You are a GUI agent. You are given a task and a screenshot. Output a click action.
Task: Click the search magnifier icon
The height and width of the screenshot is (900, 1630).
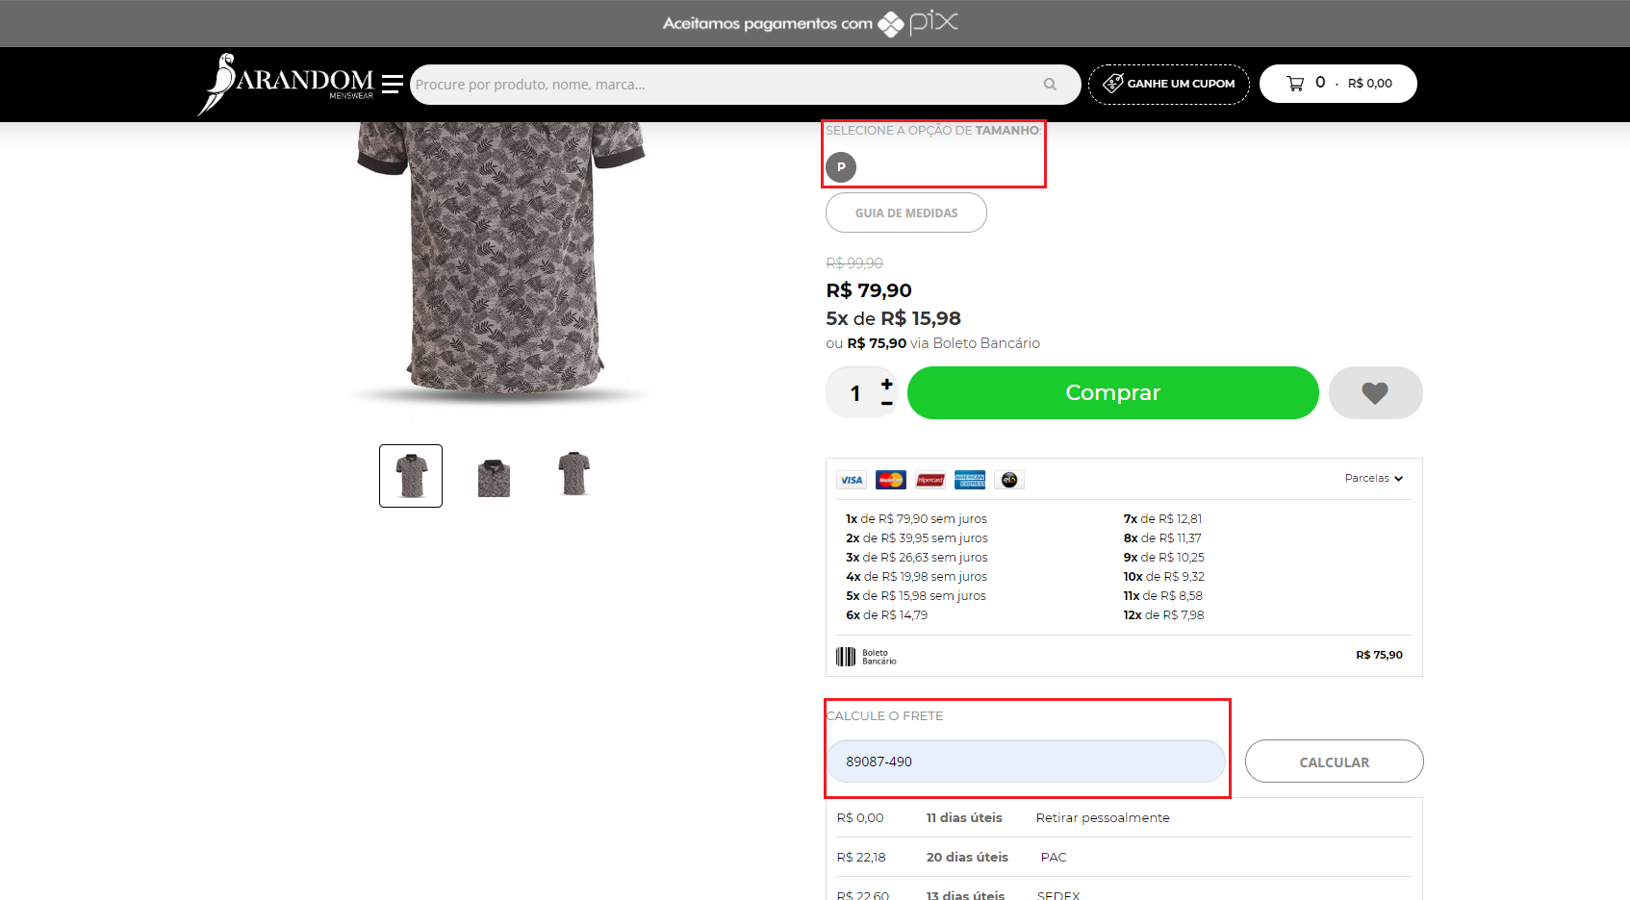[1050, 85]
